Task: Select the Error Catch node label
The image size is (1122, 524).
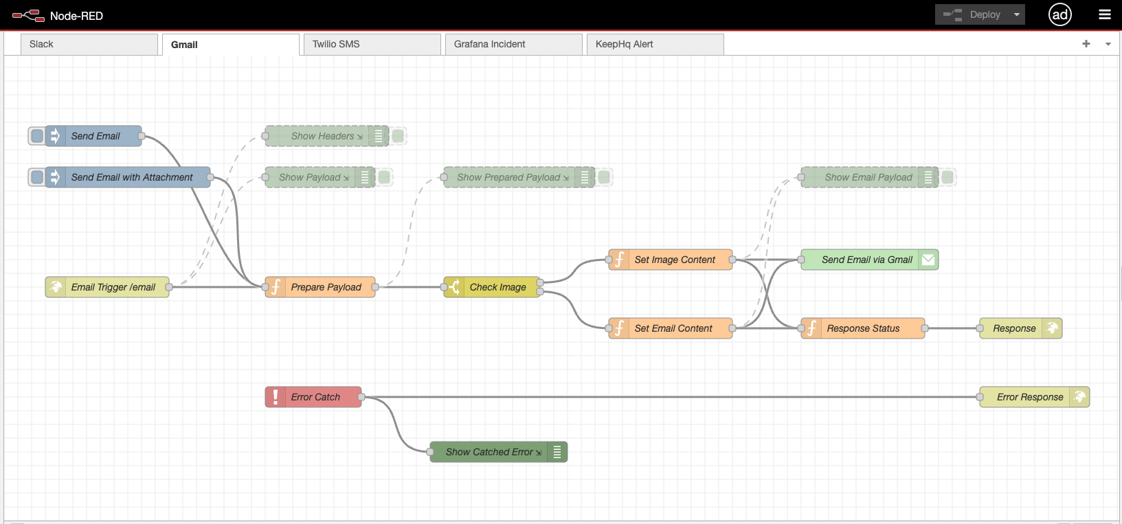Action: (315, 397)
